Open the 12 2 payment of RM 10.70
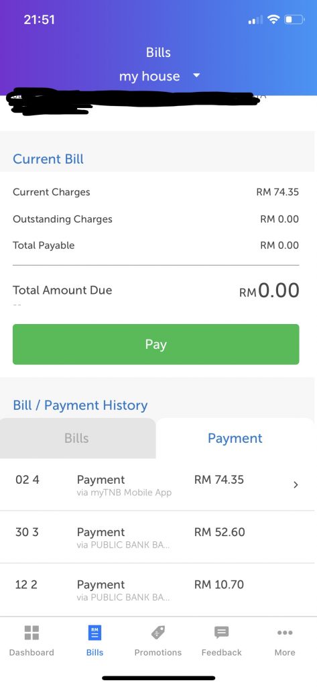 [x=158, y=590]
